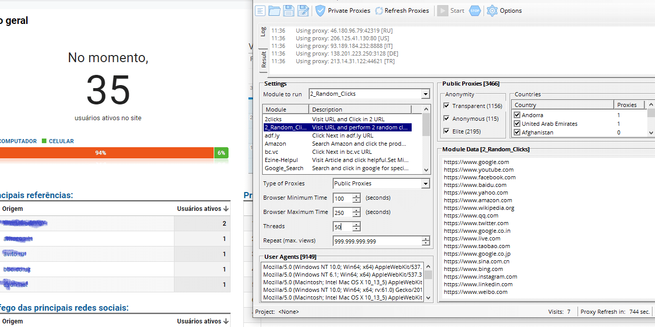Uncheck the Transparent anonymity filter
This screenshot has width=655, height=327.
[x=445, y=105]
